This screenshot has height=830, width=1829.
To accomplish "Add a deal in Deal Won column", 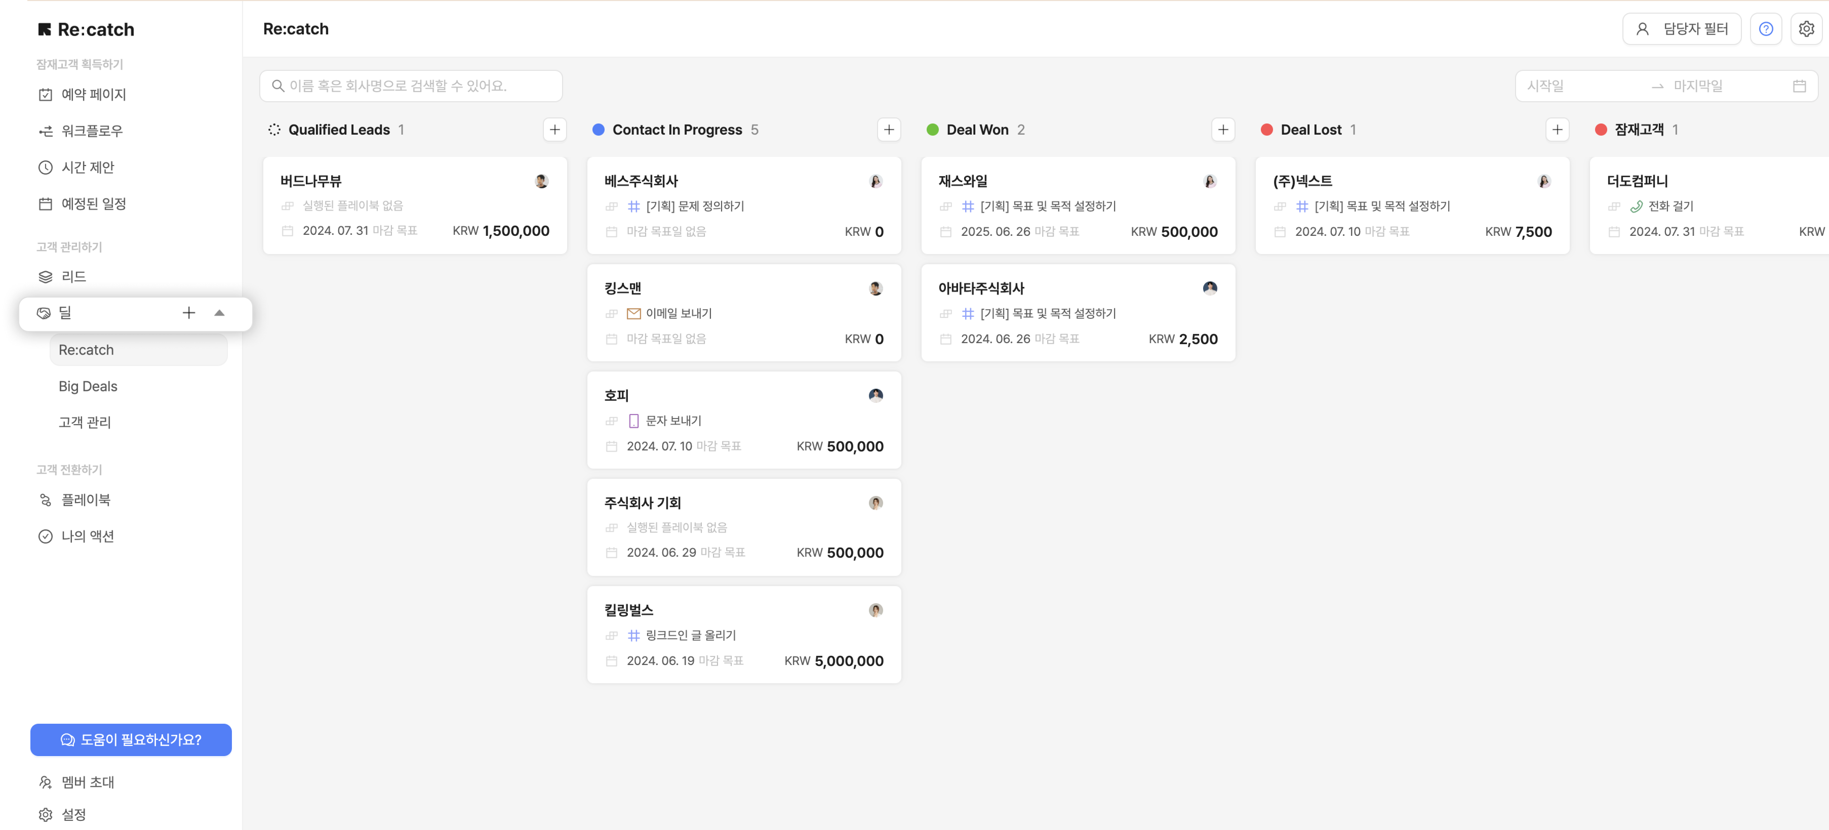I will (x=1223, y=130).
